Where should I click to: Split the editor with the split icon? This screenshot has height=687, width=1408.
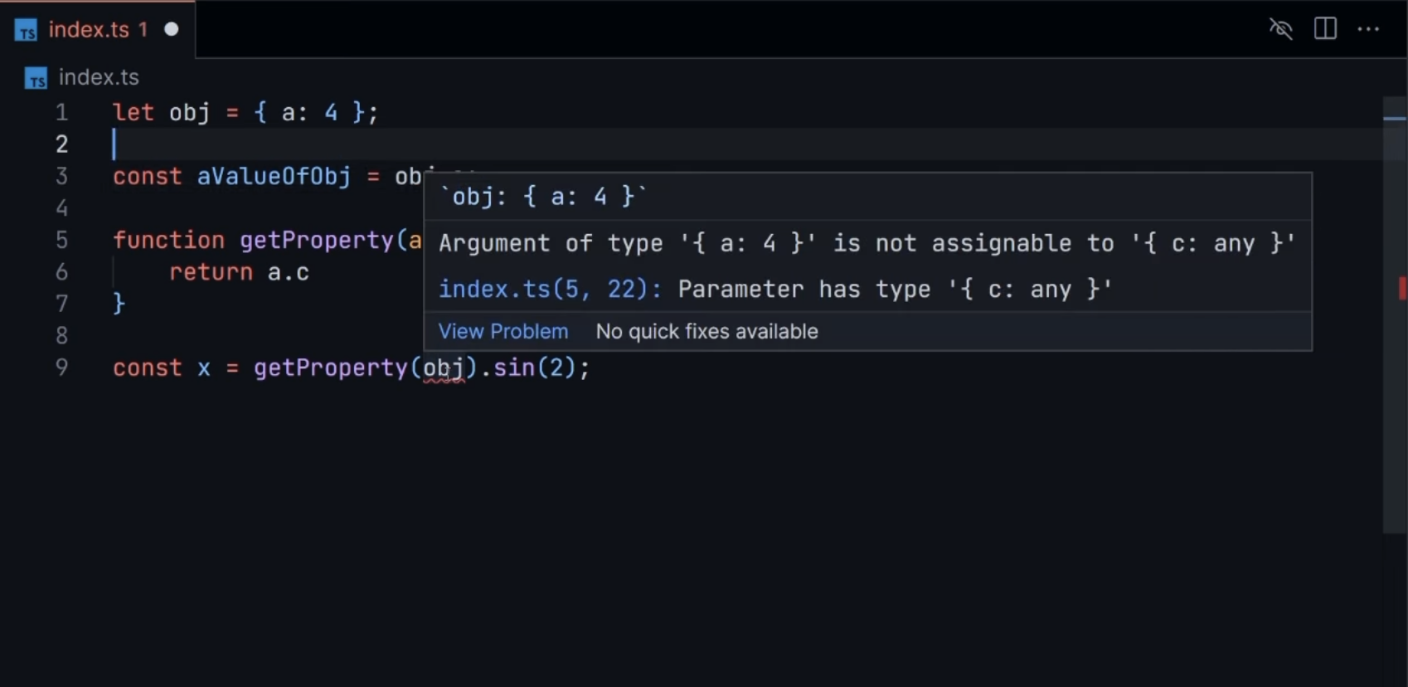(x=1325, y=29)
